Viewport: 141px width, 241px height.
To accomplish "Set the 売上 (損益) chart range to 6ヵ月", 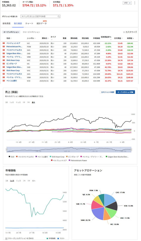I will coord(18,102).
